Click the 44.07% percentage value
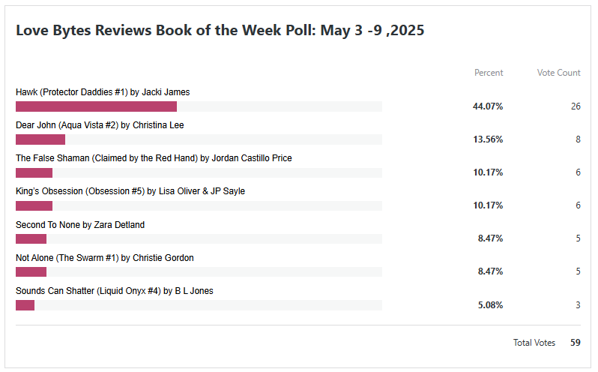The height and width of the screenshot is (372, 598). click(x=487, y=106)
